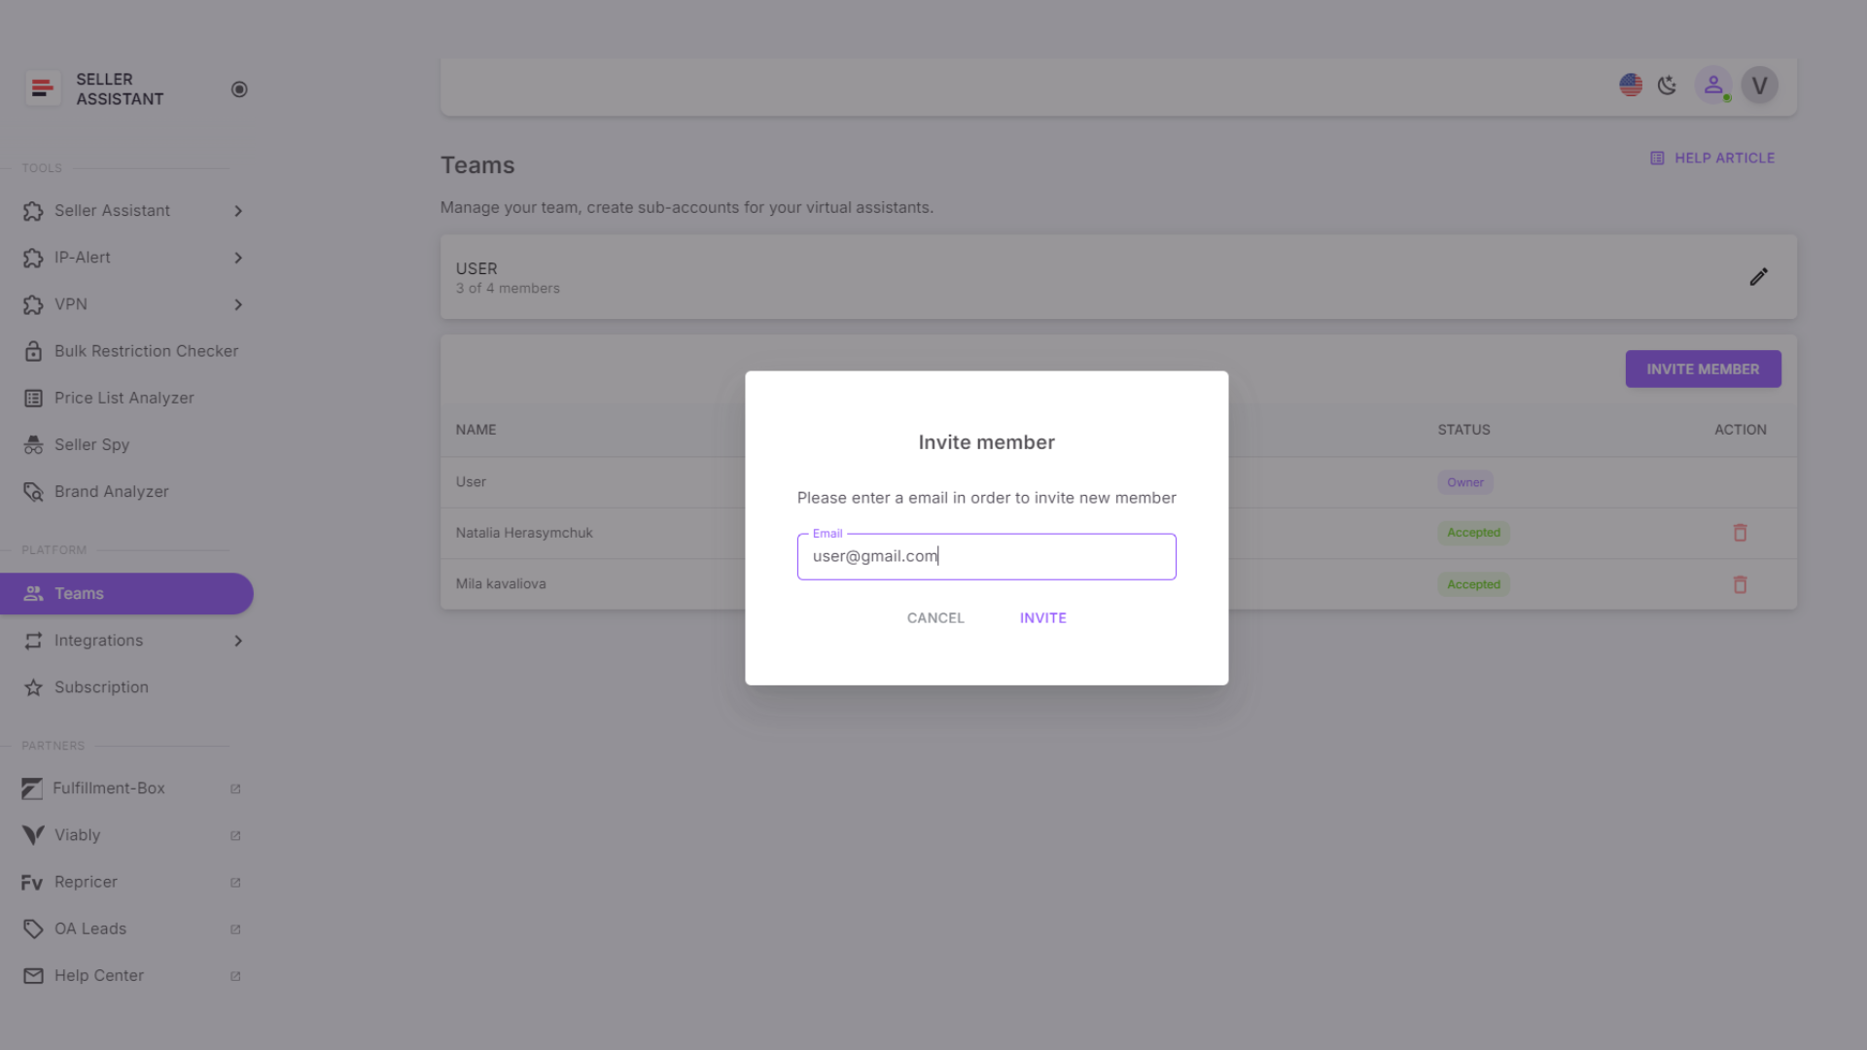
Task: Expand the Integrations submenu chevron
Action: (238, 641)
